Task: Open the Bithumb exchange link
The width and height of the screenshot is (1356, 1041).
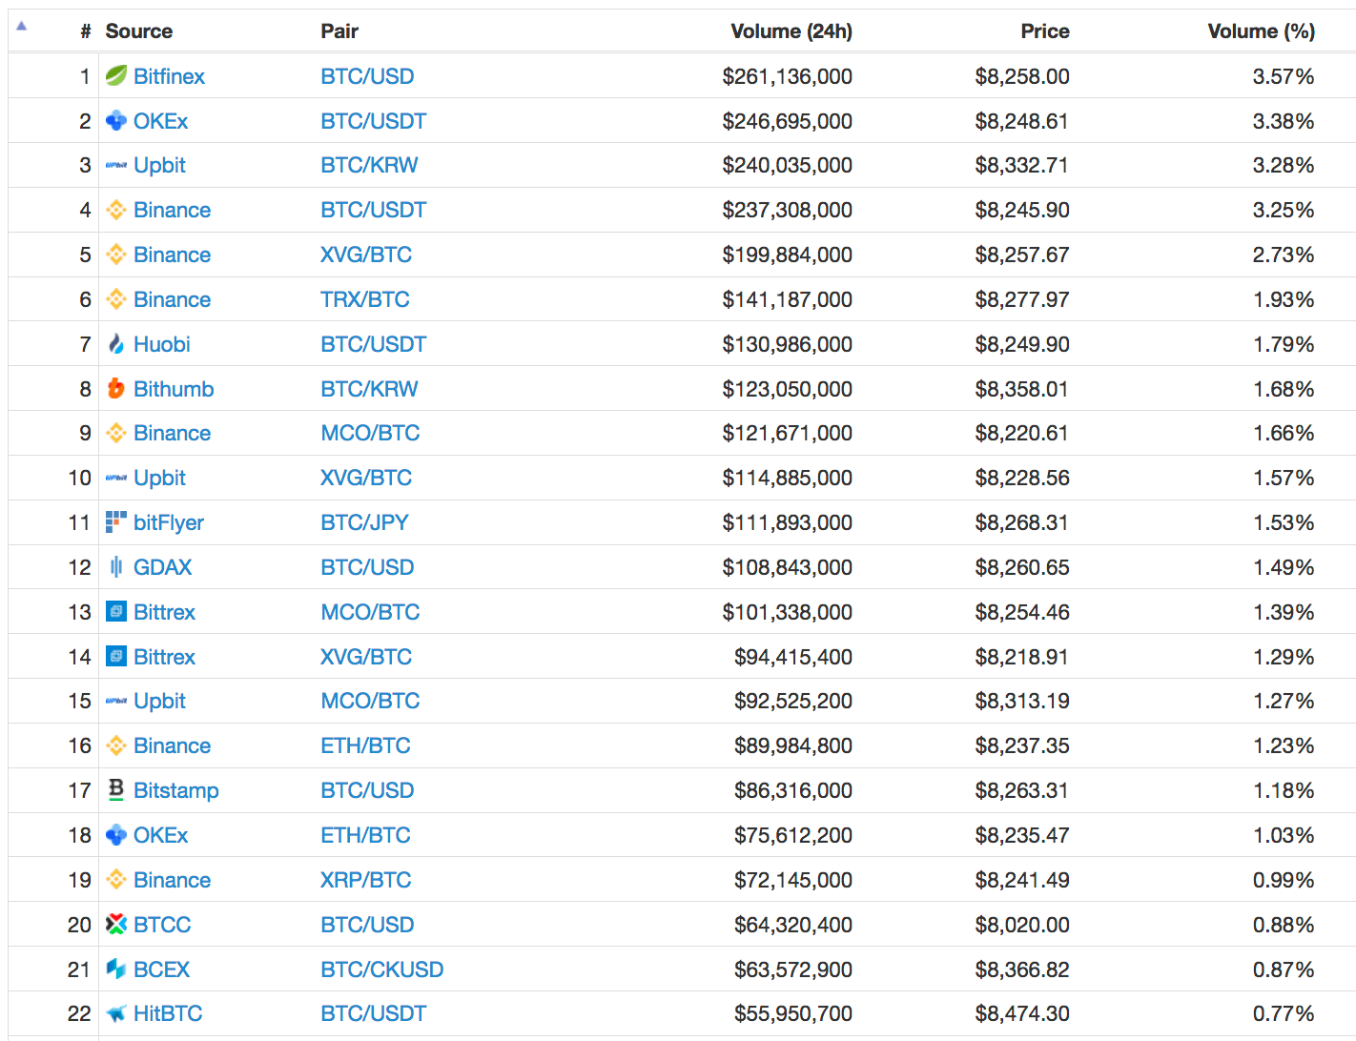Action: (174, 389)
